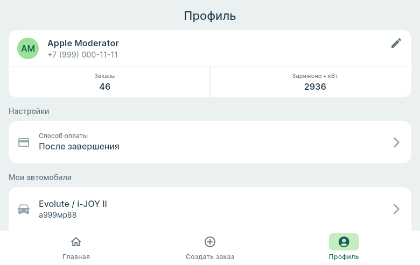Tap license plate а999мр88
The width and height of the screenshot is (420, 265).
pos(58,215)
